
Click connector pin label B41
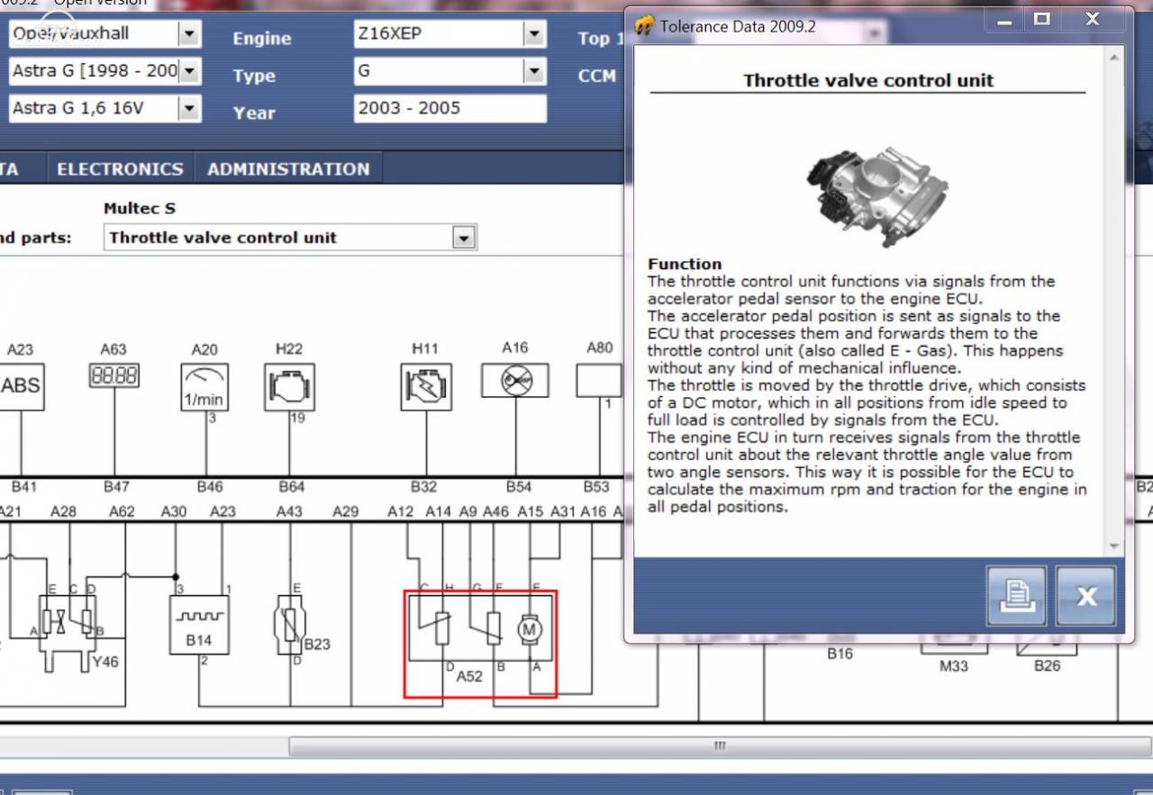coord(24,487)
